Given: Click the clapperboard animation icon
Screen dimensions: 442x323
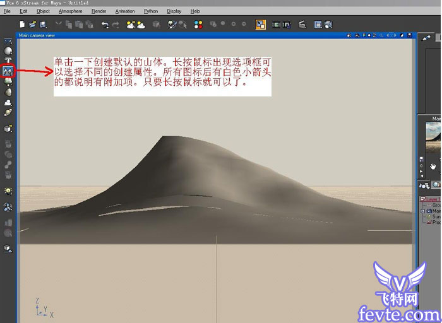Looking at the screenshot, I should (x=302, y=25).
